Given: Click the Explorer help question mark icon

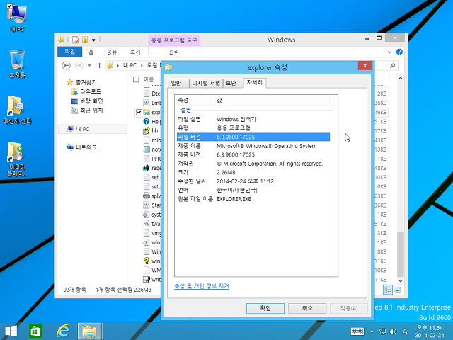Looking at the screenshot, I should coord(399,52).
